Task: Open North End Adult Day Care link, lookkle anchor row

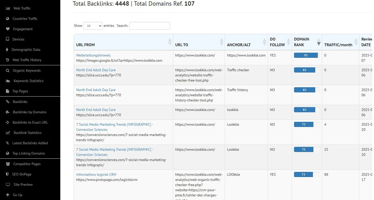Action: 96,110
